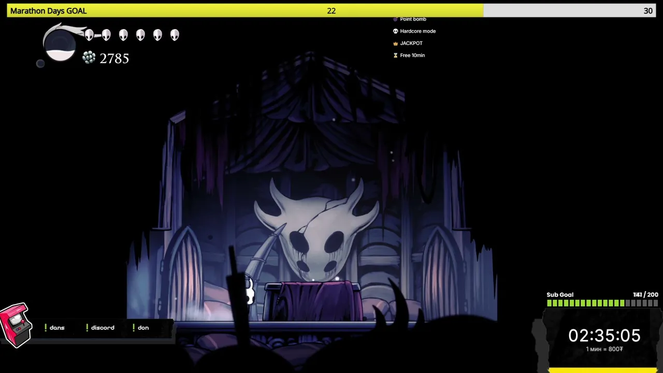Image resolution: width=663 pixels, height=373 pixels.
Task: Click the bomb icon beside Point bomb
Action: (x=395, y=19)
